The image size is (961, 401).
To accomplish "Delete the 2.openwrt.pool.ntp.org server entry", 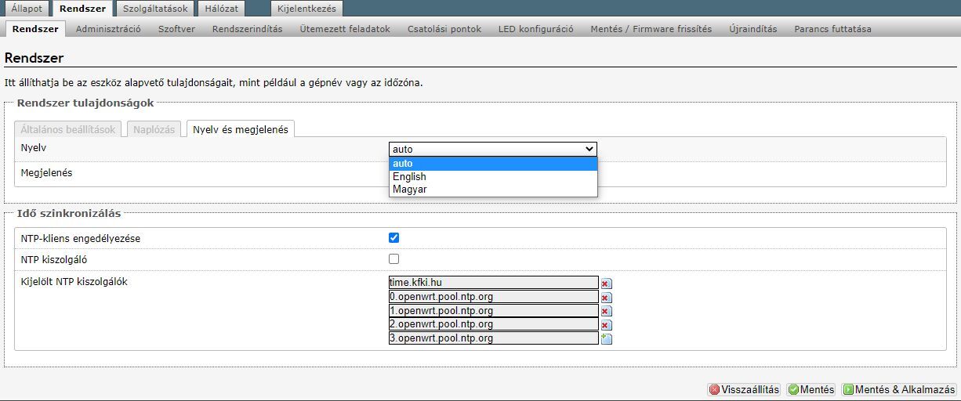I will pos(606,325).
